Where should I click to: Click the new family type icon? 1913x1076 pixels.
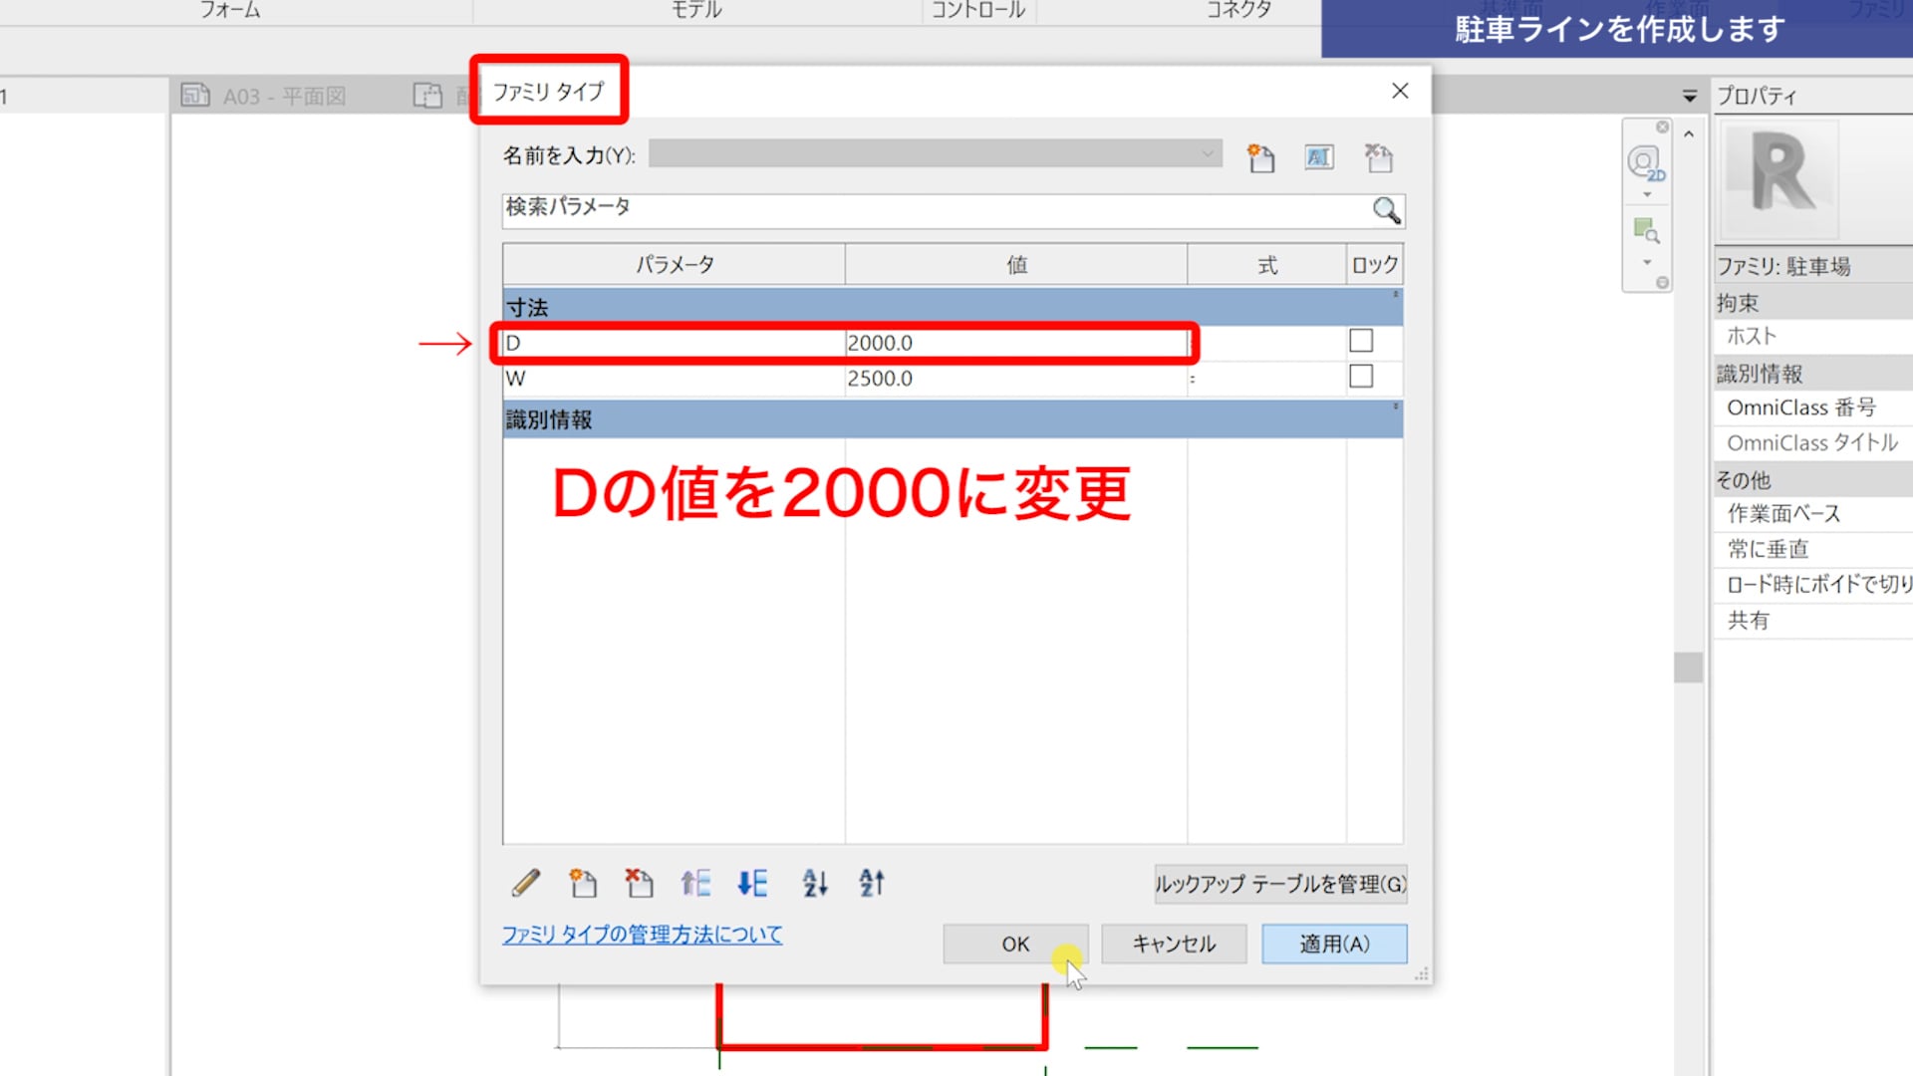pyautogui.click(x=1260, y=157)
